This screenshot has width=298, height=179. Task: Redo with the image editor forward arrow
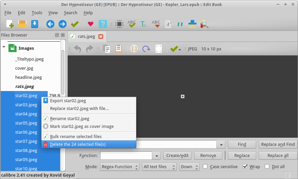point(90,49)
